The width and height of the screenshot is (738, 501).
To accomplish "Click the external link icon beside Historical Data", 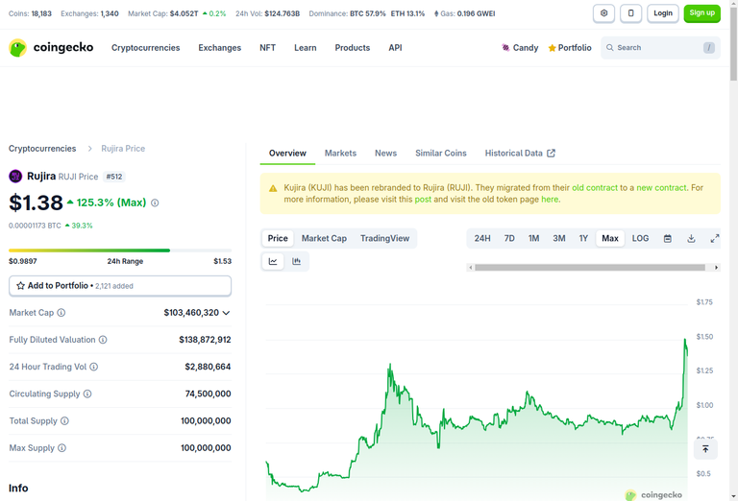I will point(552,154).
